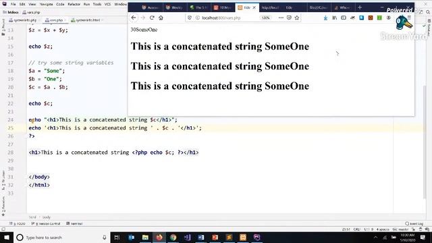
Task: Open the Firefox library icon
Action: click(335, 18)
